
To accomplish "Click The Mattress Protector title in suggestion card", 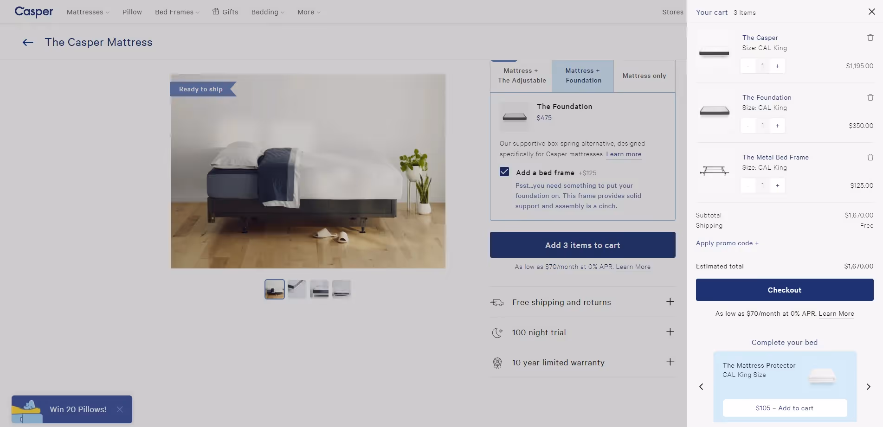I will click(759, 365).
